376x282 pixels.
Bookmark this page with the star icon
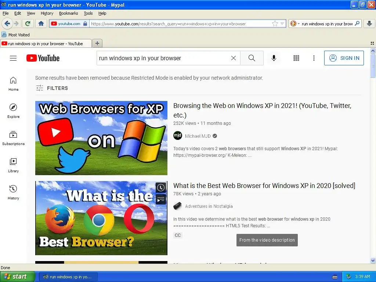275,23
